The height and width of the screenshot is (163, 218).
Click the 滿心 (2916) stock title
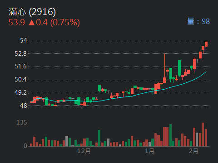tap(32, 12)
